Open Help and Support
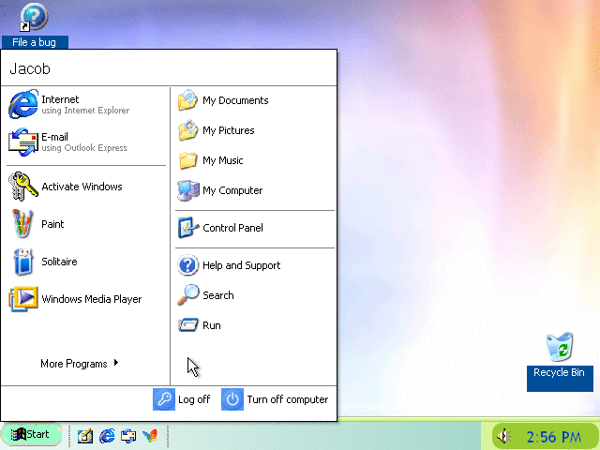This screenshot has width=600, height=450. pyautogui.click(x=255, y=265)
